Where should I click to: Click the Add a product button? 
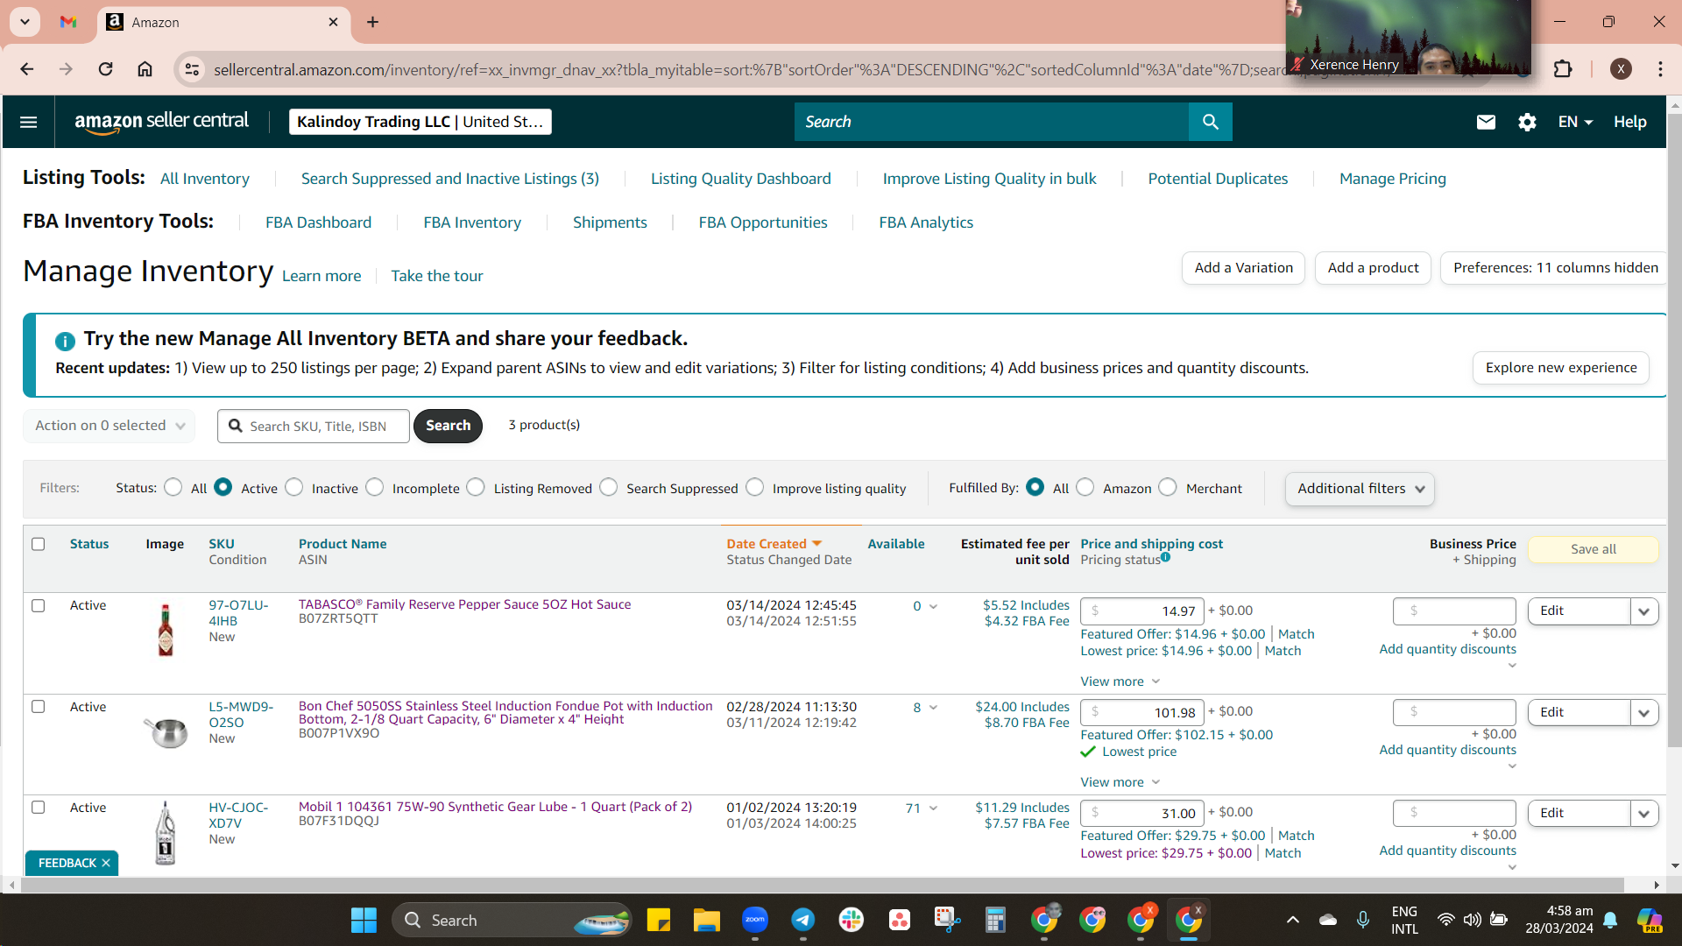click(x=1373, y=268)
